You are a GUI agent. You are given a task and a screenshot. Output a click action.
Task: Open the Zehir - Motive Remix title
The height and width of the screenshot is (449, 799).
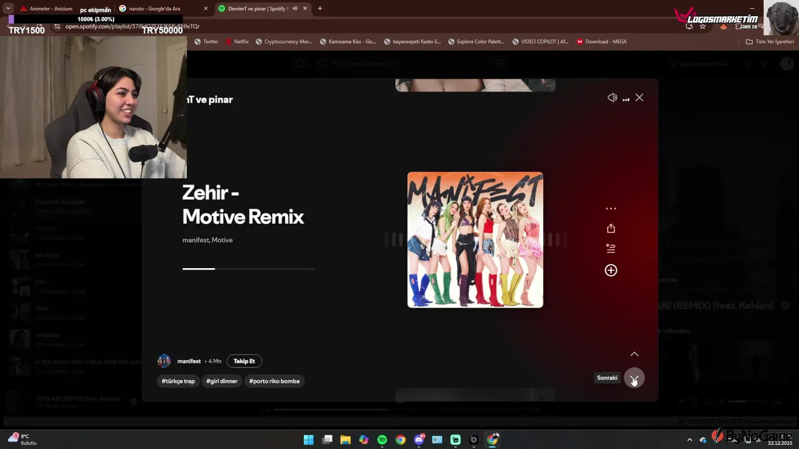tap(243, 205)
